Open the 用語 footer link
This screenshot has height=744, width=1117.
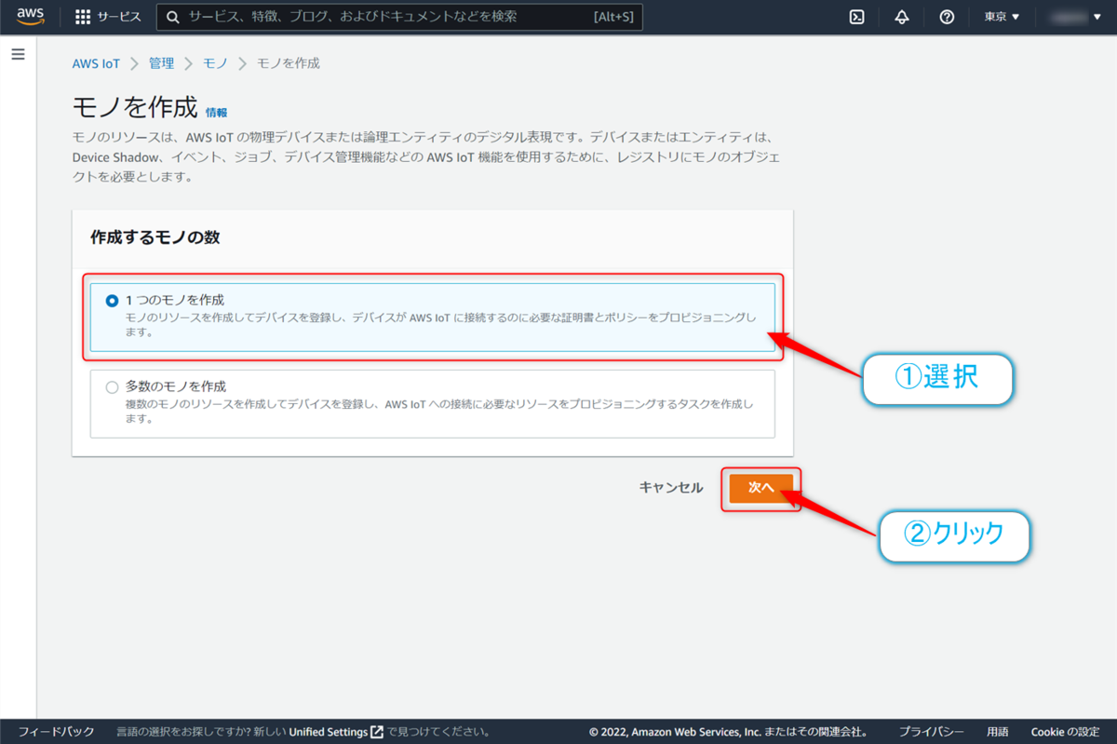pos(997,732)
